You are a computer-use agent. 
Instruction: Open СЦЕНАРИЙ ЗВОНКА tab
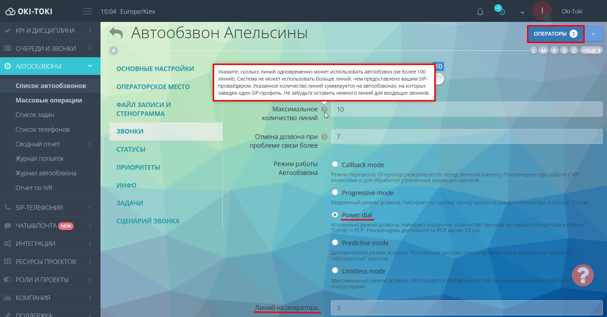[148, 221]
